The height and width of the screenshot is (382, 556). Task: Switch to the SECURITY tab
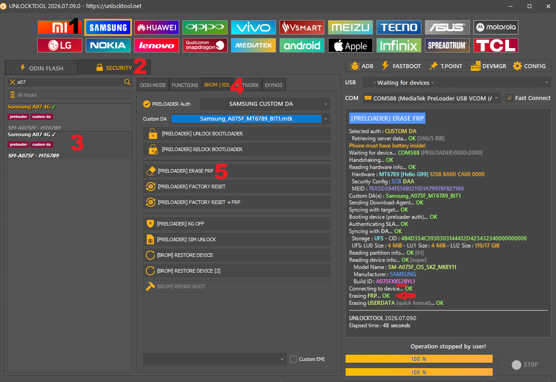click(114, 68)
